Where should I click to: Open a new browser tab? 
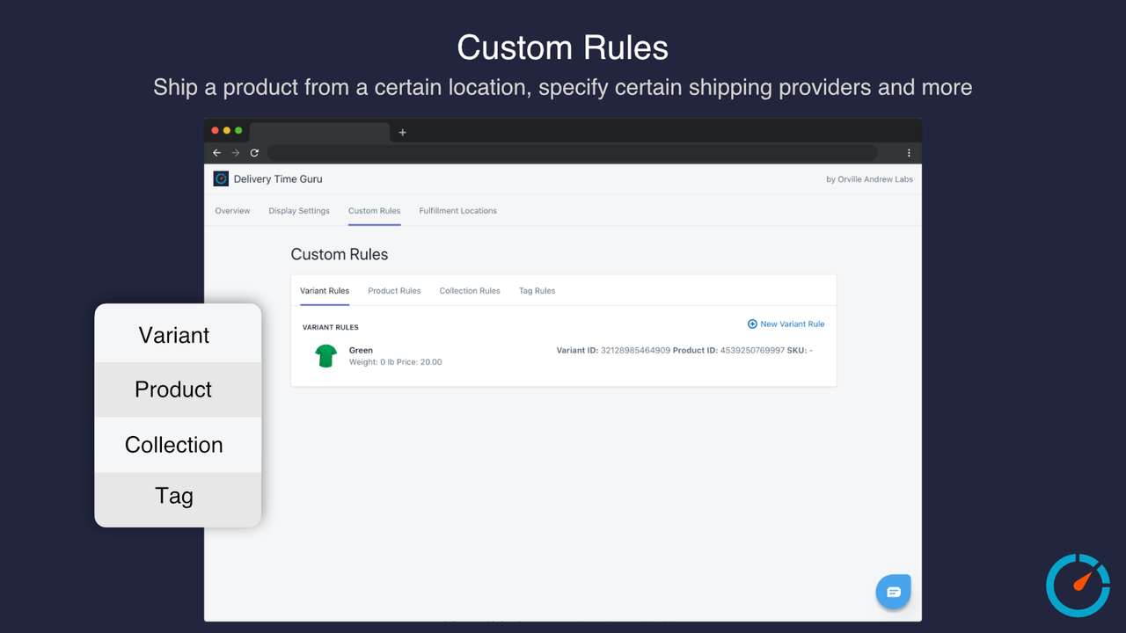pyautogui.click(x=403, y=133)
